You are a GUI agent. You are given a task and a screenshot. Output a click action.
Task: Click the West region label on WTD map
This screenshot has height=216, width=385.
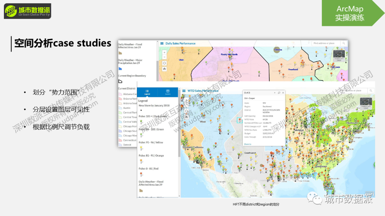point(203,121)
